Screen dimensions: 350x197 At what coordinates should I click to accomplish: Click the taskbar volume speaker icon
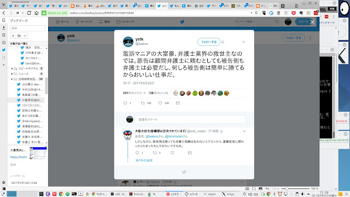pos(302,194)
